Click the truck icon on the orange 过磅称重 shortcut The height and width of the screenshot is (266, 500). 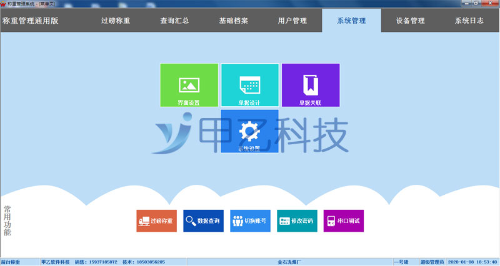(144, 221)
